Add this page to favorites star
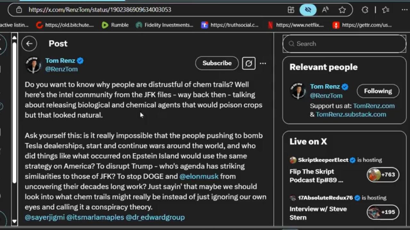The height and width of the screenshot is (230, 410). [342, 10]
